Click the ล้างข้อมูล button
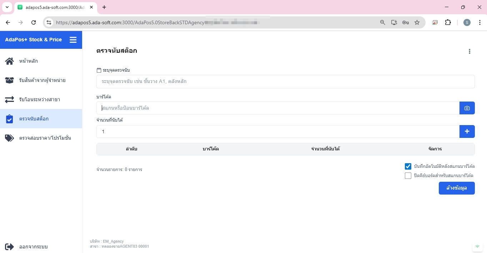The image size is (487, 253). [456, 188]
